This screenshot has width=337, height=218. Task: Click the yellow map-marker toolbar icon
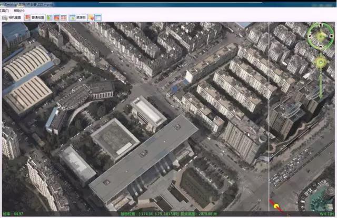(91, 17)
